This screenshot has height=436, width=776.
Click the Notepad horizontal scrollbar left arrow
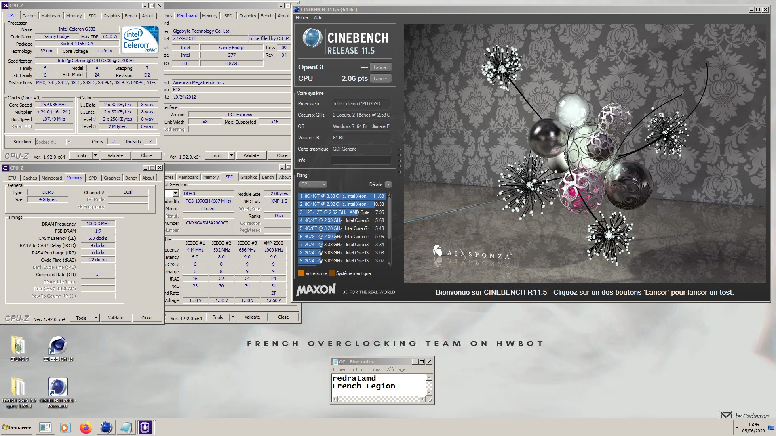tap(335, 399)
